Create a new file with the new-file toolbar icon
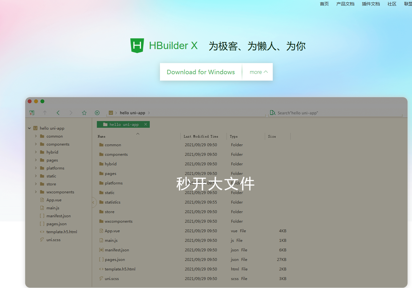Screen dimensions: 412x288 tap(32, 112)
